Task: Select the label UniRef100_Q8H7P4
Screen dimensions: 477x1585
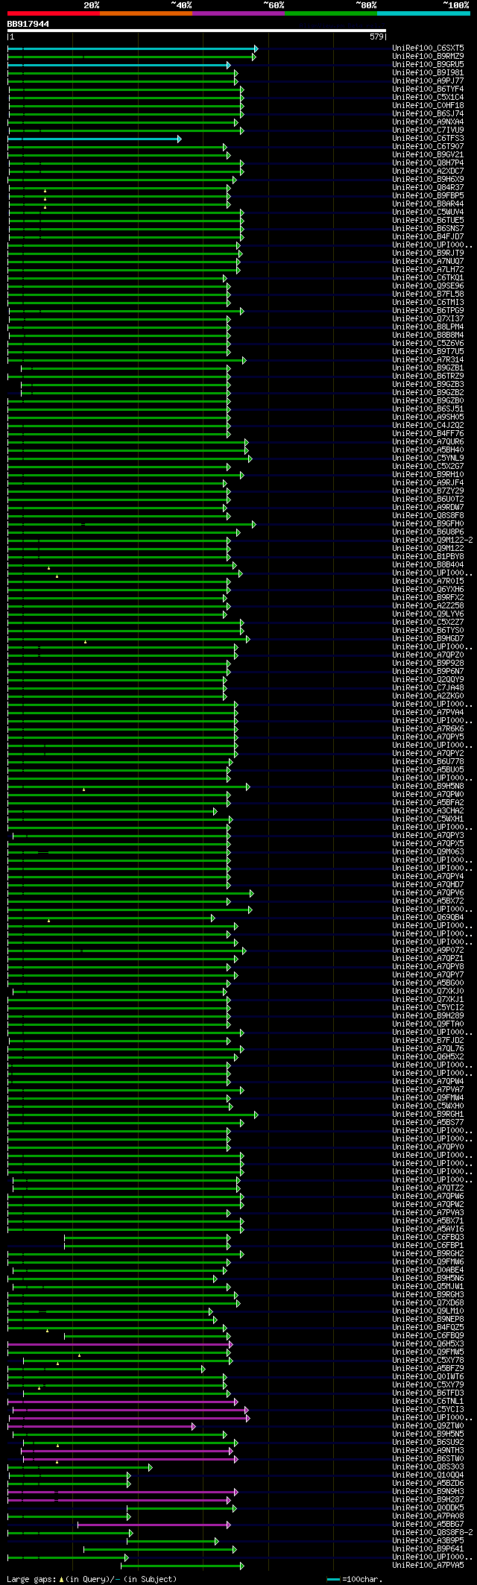Action: click(x=428, y=163)
